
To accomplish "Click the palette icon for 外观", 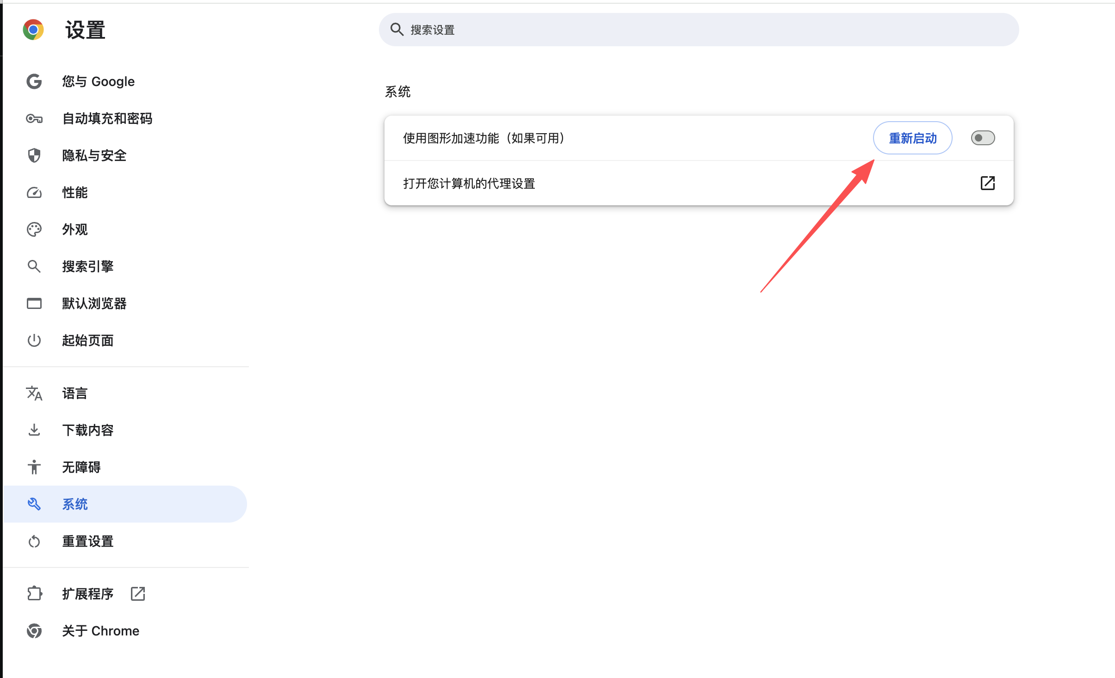I will [34, 229].
